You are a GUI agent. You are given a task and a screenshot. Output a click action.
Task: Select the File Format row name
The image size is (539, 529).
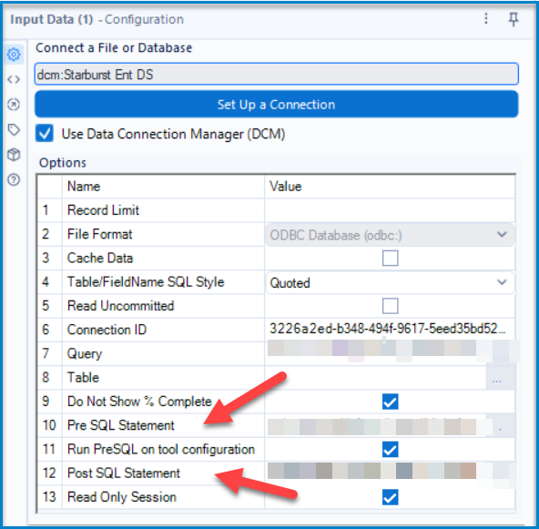coord(99,234)
